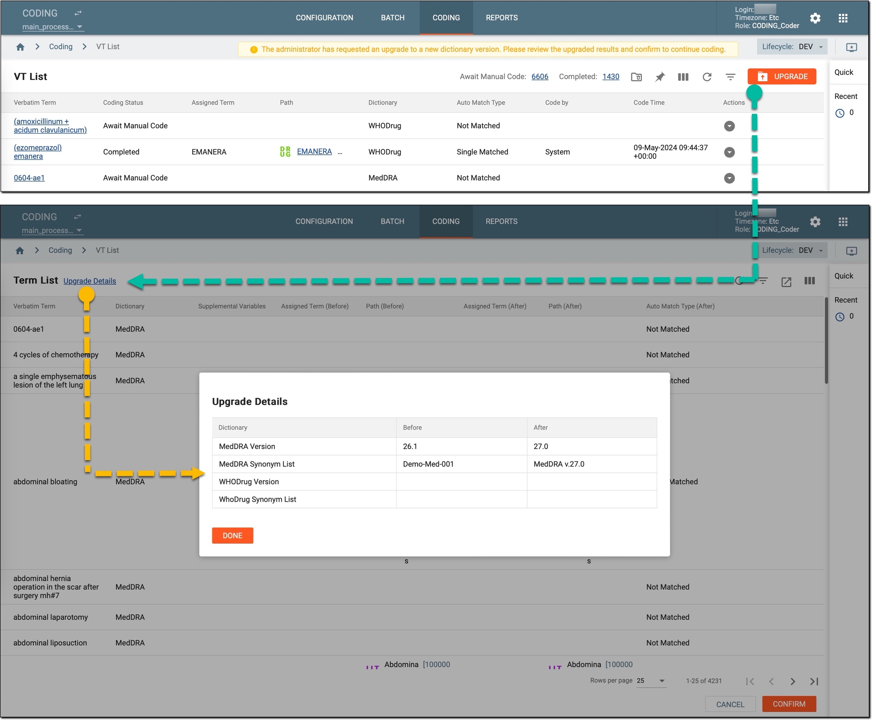Open verbatim term 0604-ae1 link in VT List
This screenshot has height=720, width=872.
(x=29, y=178)
